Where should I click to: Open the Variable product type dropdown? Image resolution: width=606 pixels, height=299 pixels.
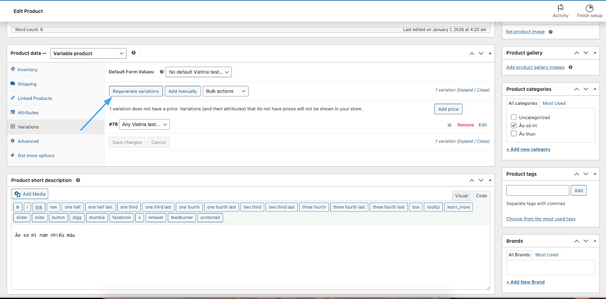pos(89,53)
